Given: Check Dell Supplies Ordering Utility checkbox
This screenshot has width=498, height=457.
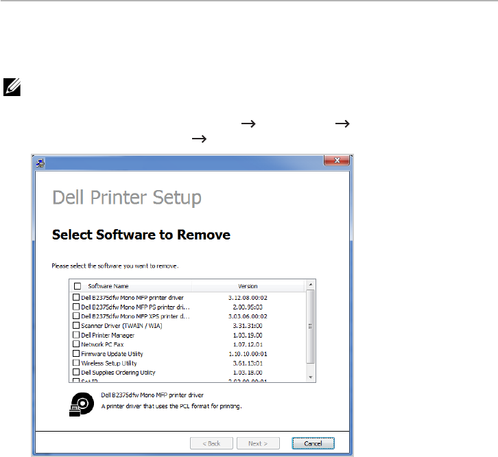Looking at the screenshot, I should [76, 372].
